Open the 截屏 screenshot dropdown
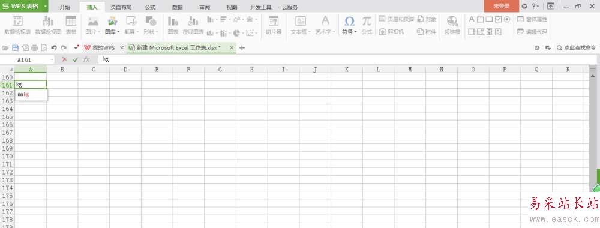This screenshot has height=228, width=600. [x=131, y=25]
